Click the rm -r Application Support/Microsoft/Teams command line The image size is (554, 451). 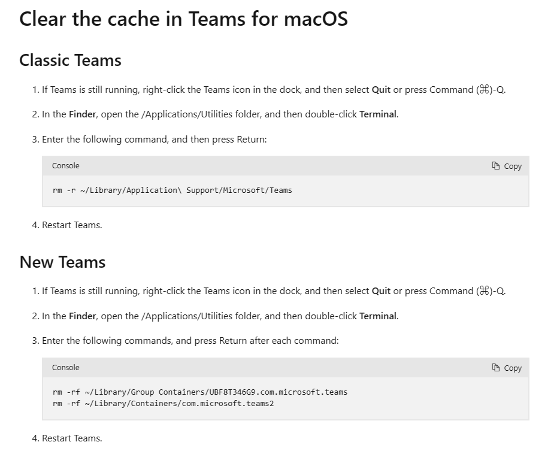(172, 190)
